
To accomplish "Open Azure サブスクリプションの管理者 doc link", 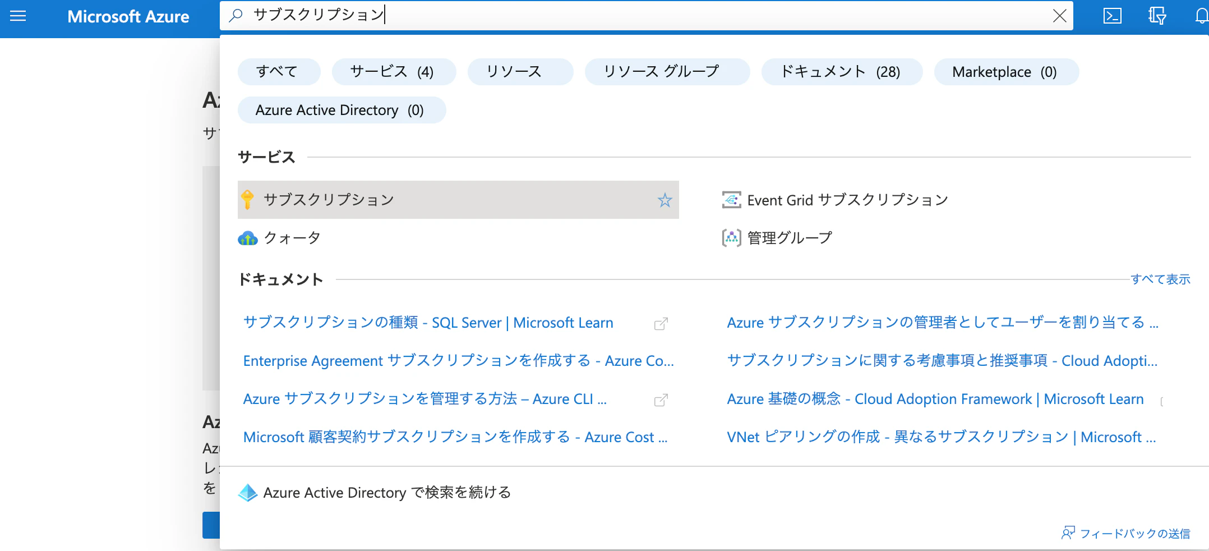I will tap(943, 323).
